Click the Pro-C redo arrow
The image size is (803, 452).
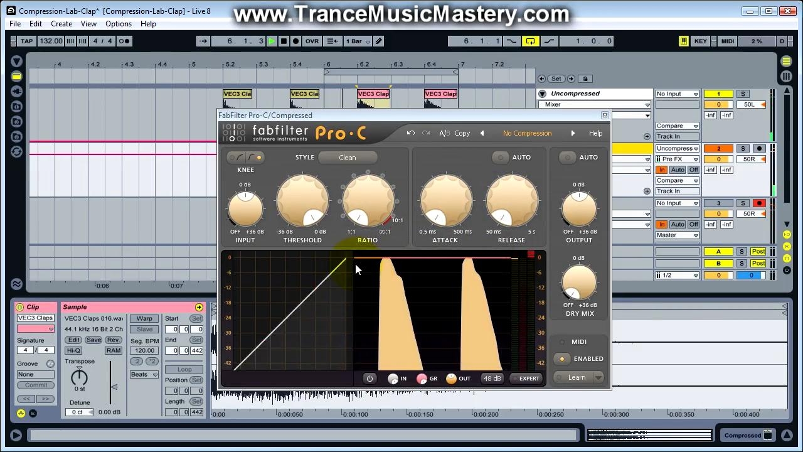[426, 133]
